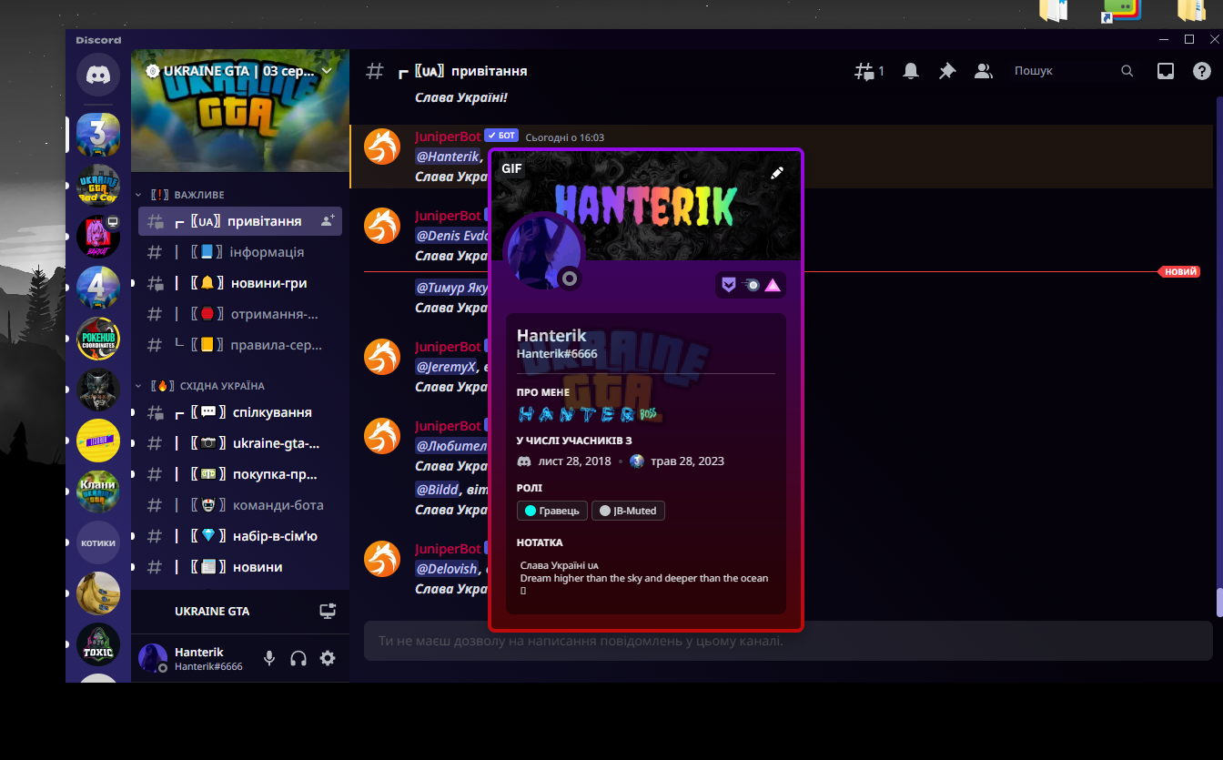Click the chat scrollbar thumb

pos(1219,603)
